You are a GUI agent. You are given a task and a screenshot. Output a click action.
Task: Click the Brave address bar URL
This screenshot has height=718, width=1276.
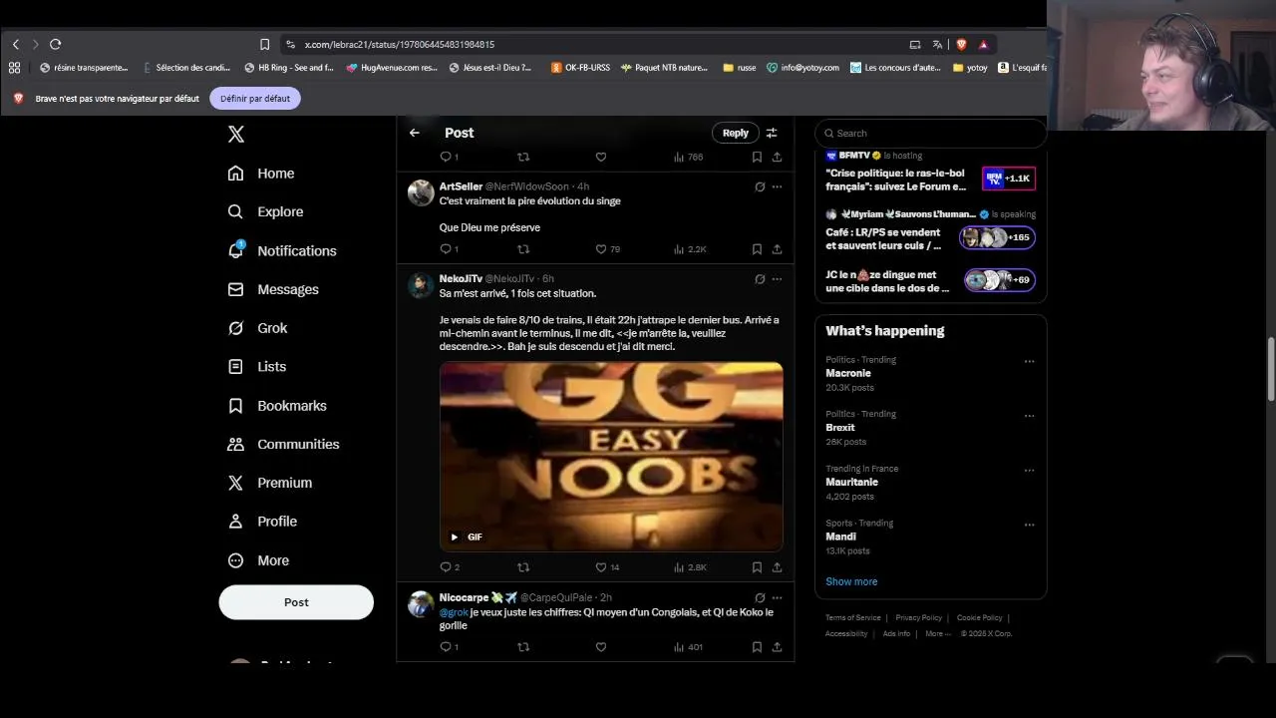[400, 44]
